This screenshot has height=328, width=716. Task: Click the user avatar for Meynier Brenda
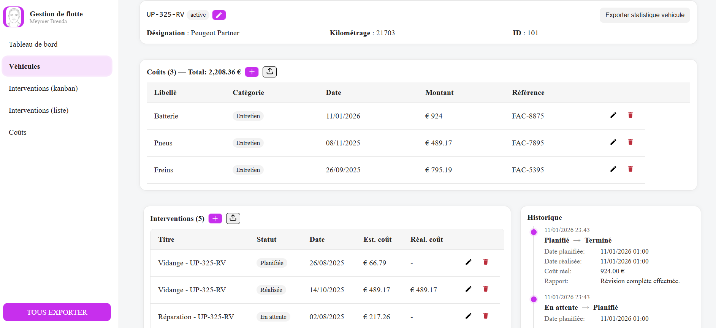(14, 17)
